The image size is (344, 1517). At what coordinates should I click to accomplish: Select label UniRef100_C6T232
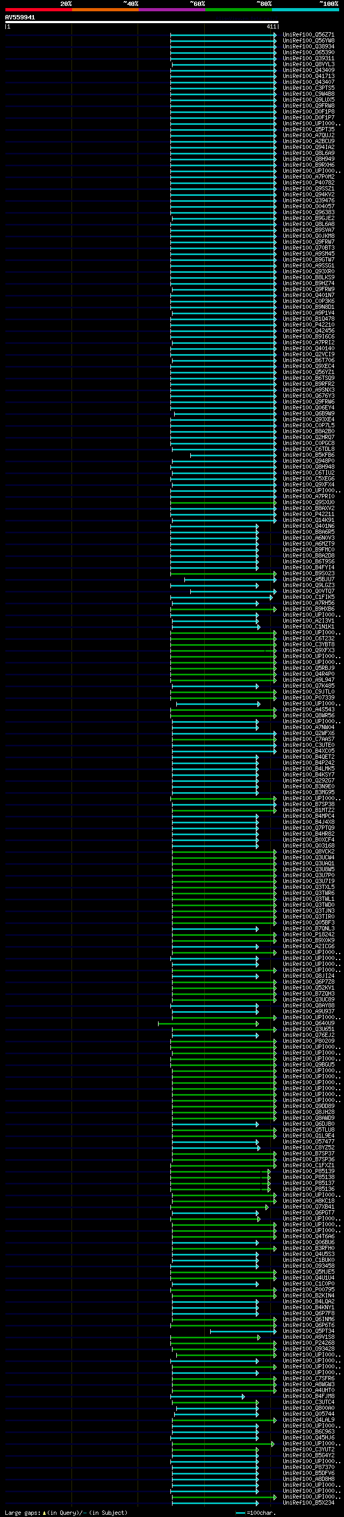pos(309,638)
